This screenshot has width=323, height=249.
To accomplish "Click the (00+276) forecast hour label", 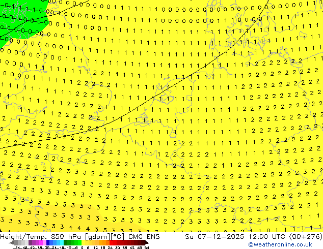I will [306, 237].
